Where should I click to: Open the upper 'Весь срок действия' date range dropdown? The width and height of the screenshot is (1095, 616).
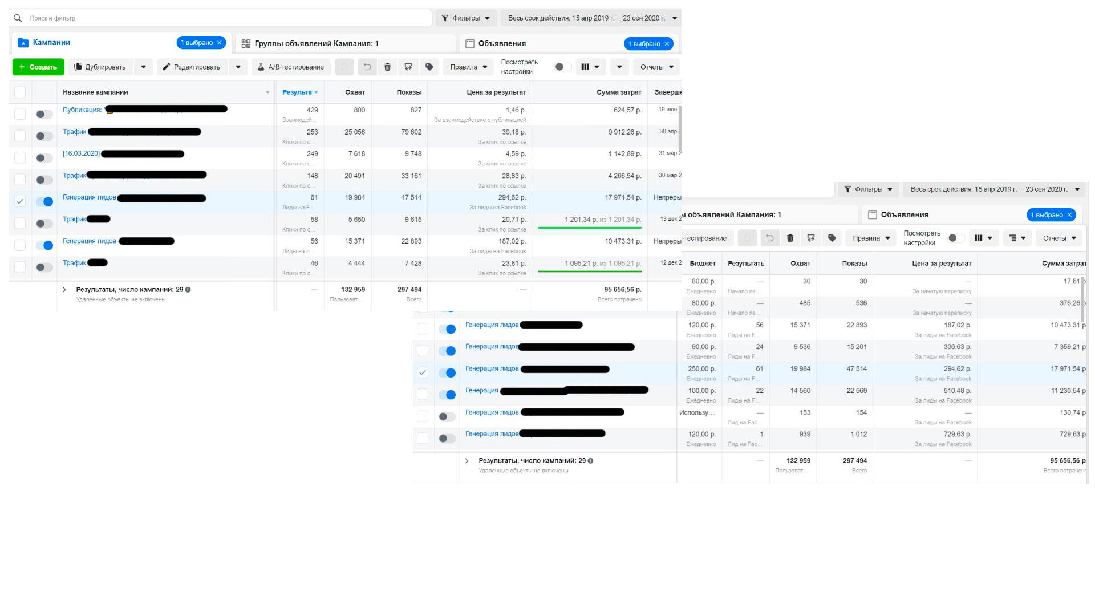tap(591, 18)
